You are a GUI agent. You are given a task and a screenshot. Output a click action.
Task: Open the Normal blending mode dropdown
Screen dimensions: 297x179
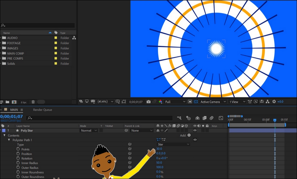point(89,131)
